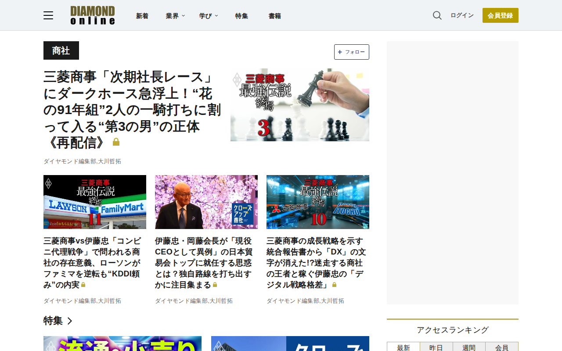
Task: Click the Diamond Online logo
Action: point(93,15)
